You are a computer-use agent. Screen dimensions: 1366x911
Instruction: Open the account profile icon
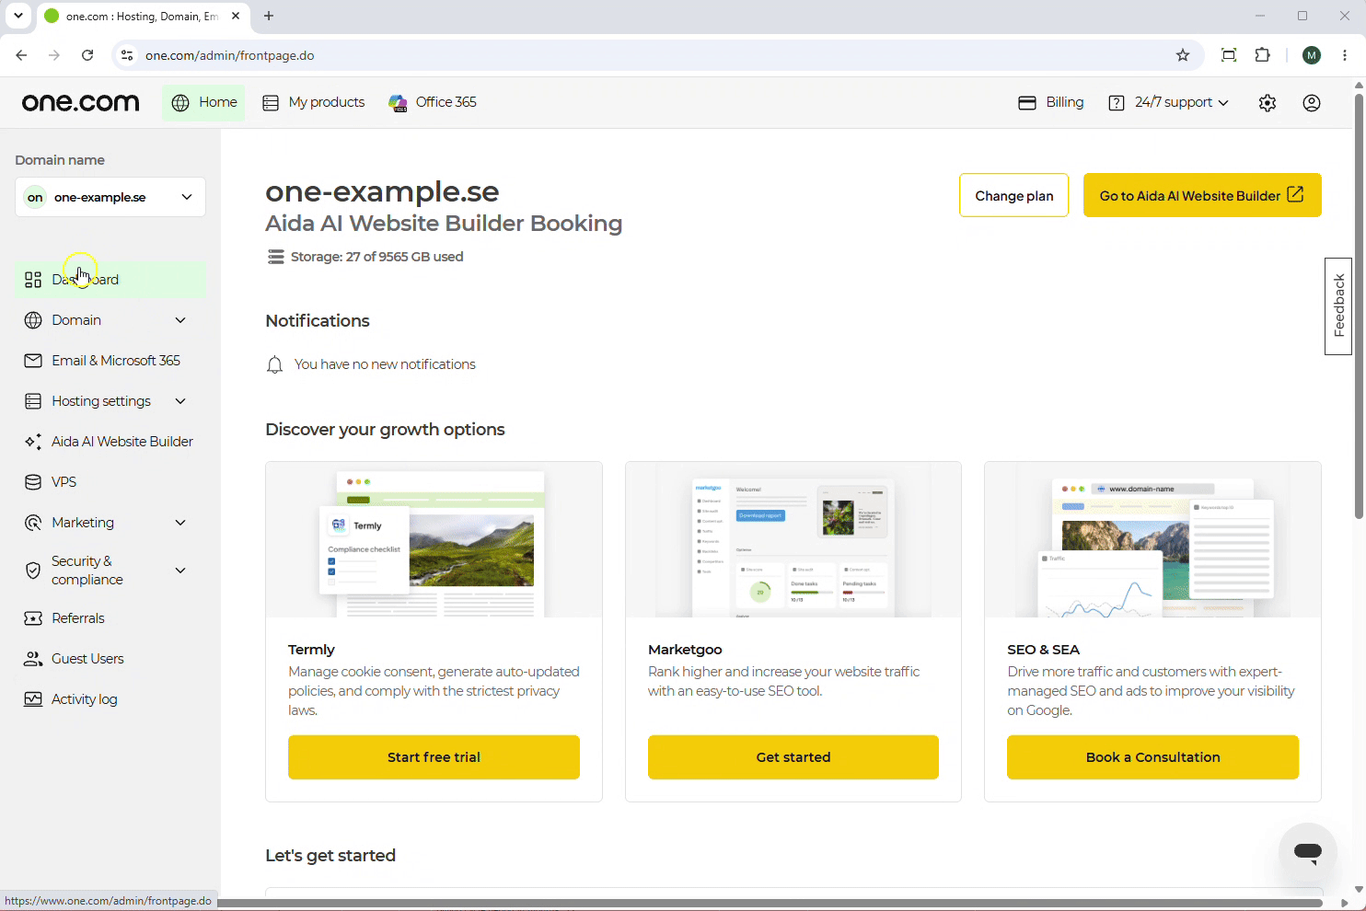click(x=1312, y=103)
